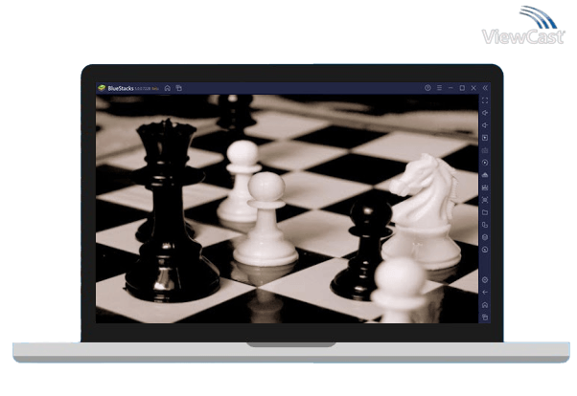Image resolution: width=577 pixels, height=396 pixels.
Task: Open the hamburger menu in title bar
Action: pos(439,88)
